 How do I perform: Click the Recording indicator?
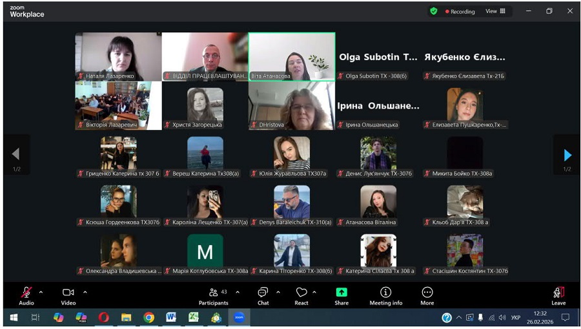pos(460,11)
